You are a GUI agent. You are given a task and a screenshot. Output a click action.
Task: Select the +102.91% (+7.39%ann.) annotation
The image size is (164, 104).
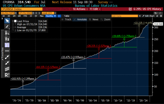pos(23,79)
